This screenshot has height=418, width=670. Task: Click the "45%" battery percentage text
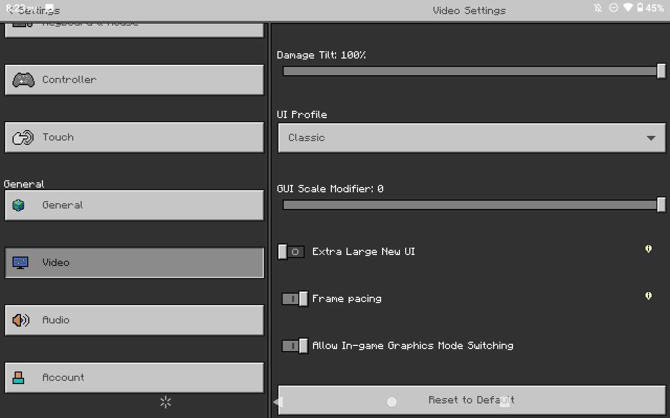tap(654, 8)
